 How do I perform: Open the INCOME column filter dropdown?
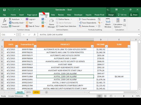(106, 46)
